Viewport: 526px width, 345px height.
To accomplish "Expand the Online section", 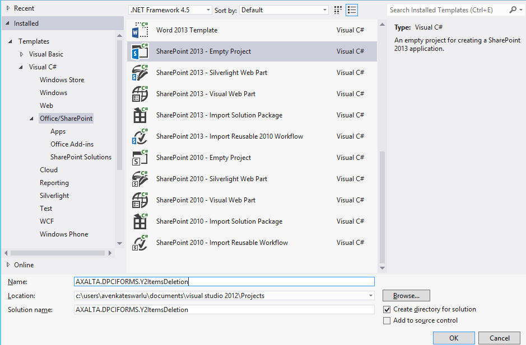I will point(8,264).
